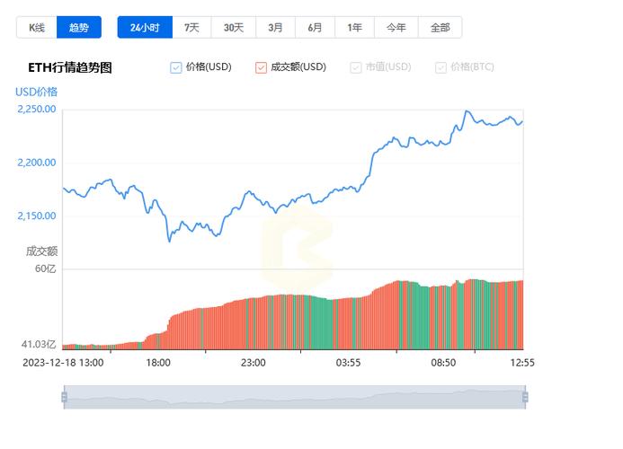Show the 6月 time range

pos(315,27)
